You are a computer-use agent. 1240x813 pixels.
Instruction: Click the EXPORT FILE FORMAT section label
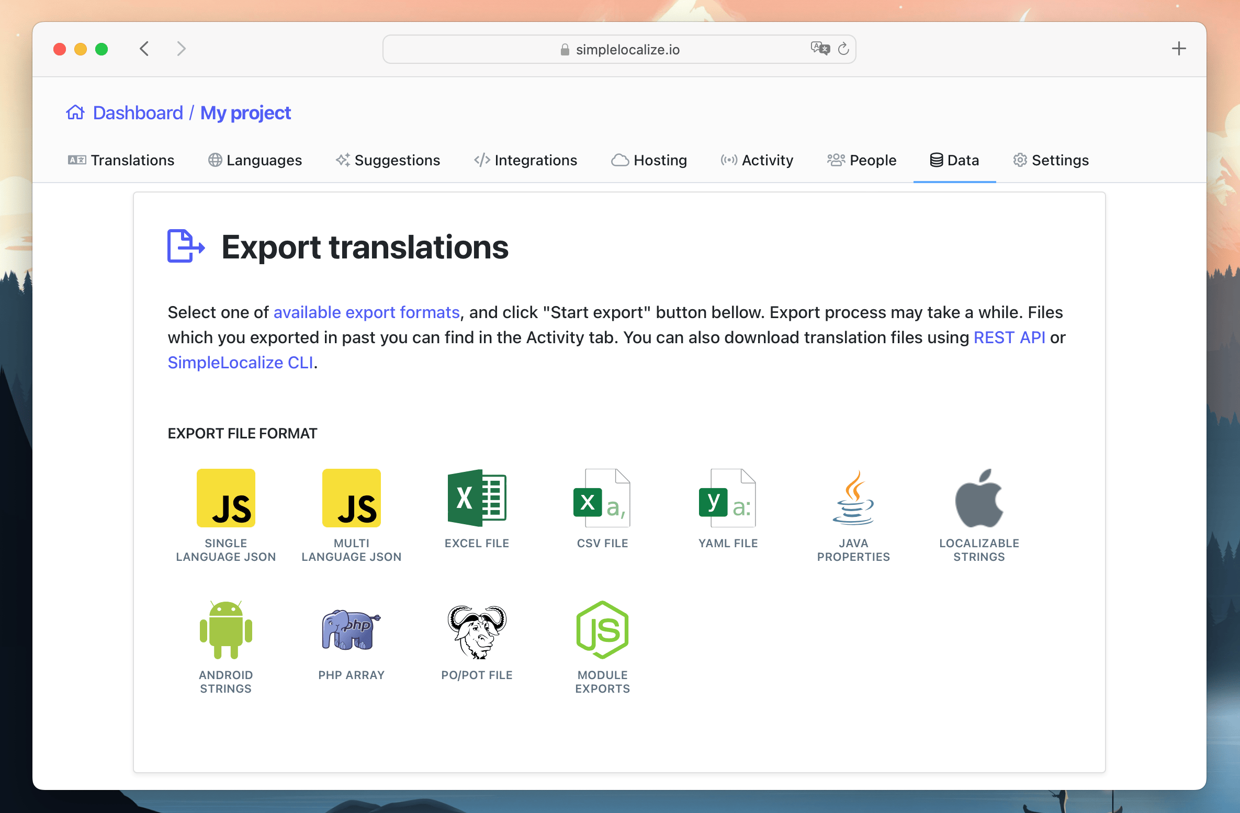tap(242, 433)
